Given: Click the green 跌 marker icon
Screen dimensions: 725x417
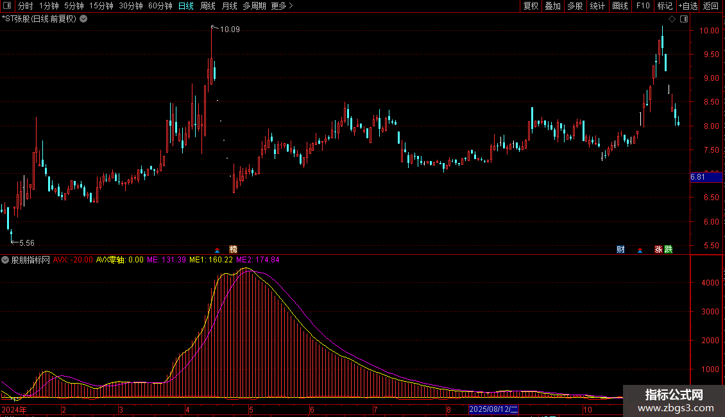Looking at the screenshot, I should tap(669, 250).
